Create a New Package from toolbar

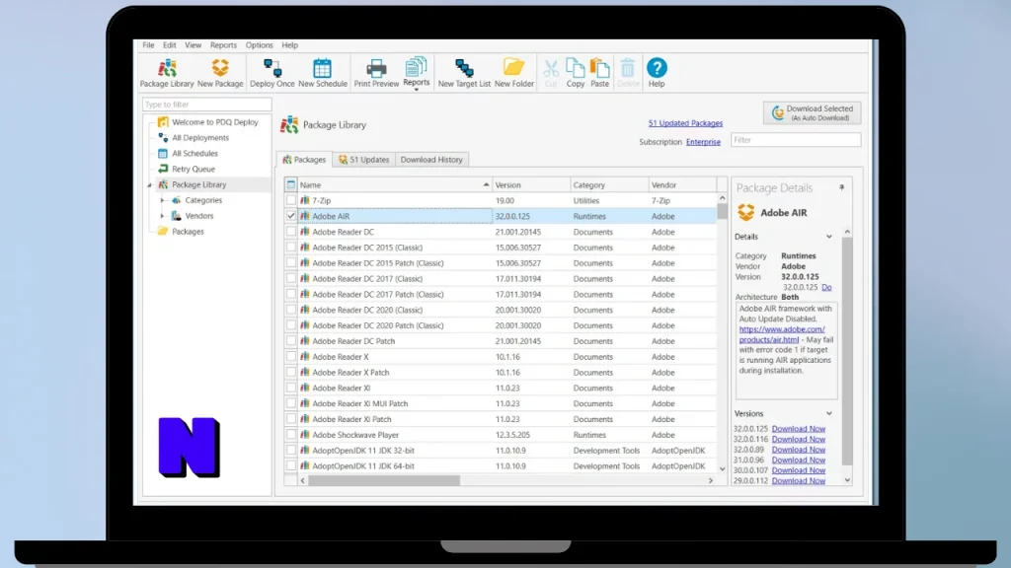click(220, 73)
